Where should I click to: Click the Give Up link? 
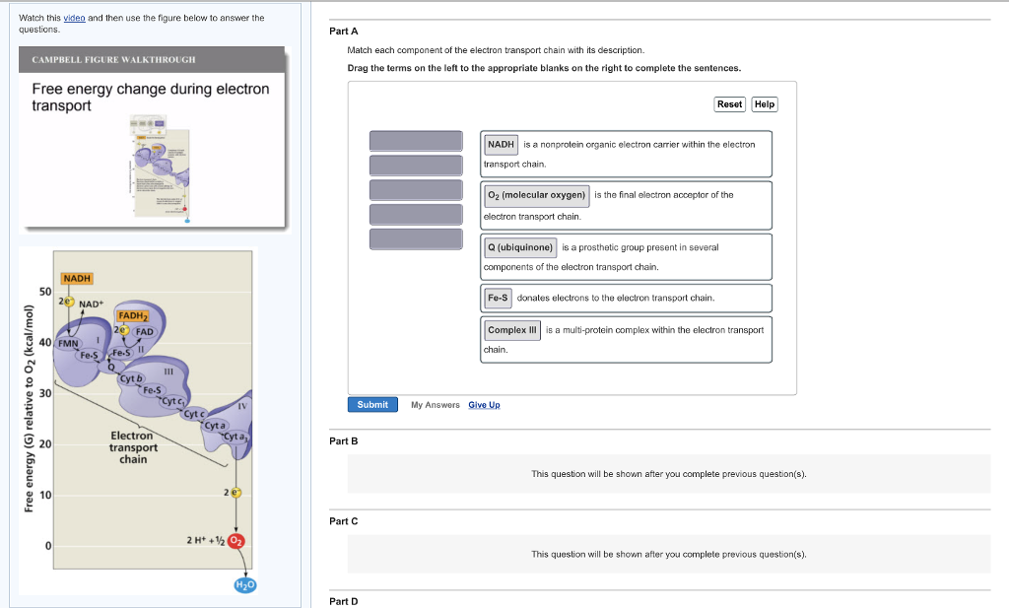484,405
